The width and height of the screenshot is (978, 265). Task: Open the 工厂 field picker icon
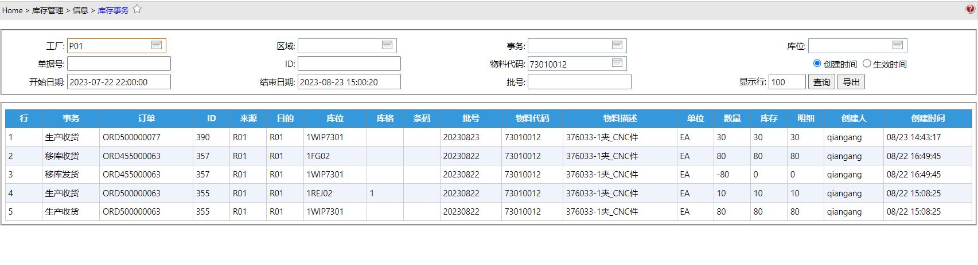(x=157, y=45)
